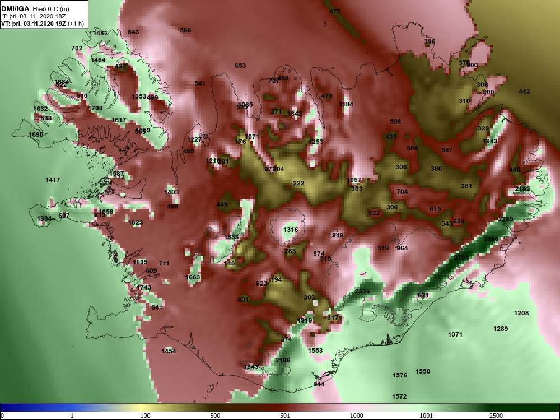Image resolution: width=560 pixels, height=420 pixels.
Task: Click the yellow section of the color bar near 100
Action: pos(143,408)
